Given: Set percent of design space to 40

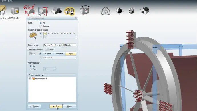Looking at the screenshot, I should point(68,33).
